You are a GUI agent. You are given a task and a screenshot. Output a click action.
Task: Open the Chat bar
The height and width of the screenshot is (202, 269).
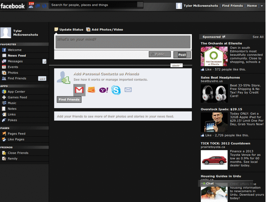(x=226, y=183)
